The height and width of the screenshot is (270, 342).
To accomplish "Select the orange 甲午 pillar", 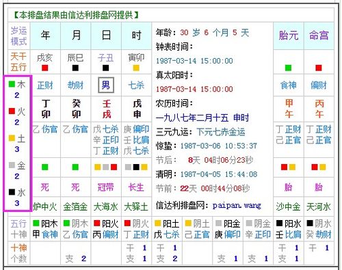I will (x=289, y=109).
